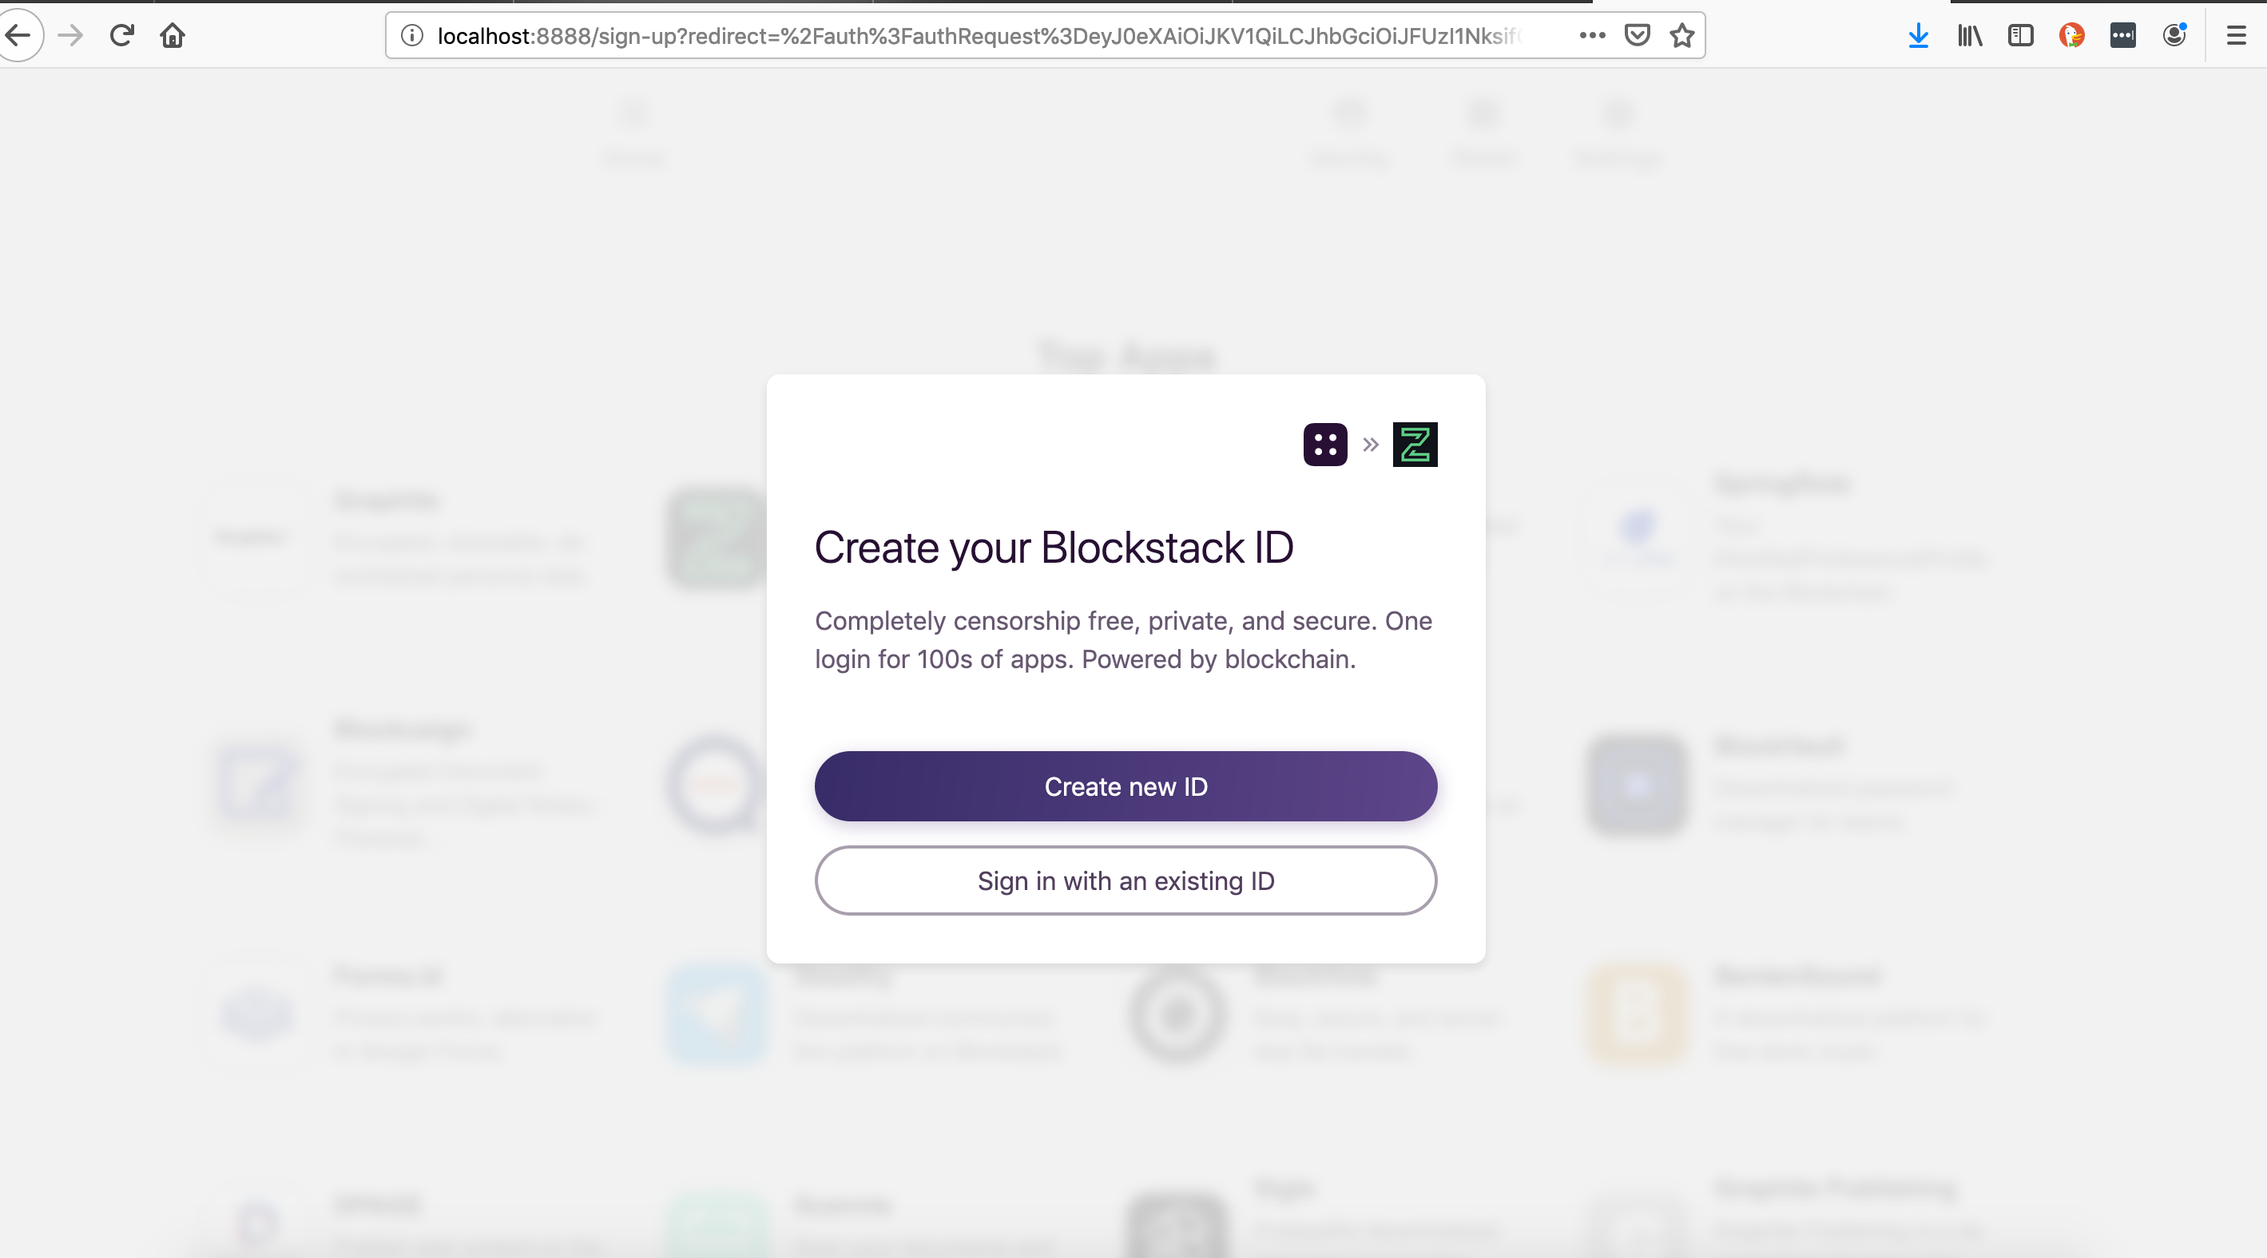Select the green Z app icon in dialog
The image size is (2267, 1258).
(1414, 444)
